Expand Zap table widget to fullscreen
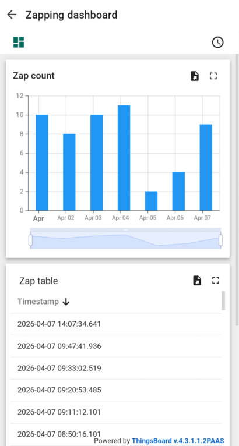 [x=216, y=281]
